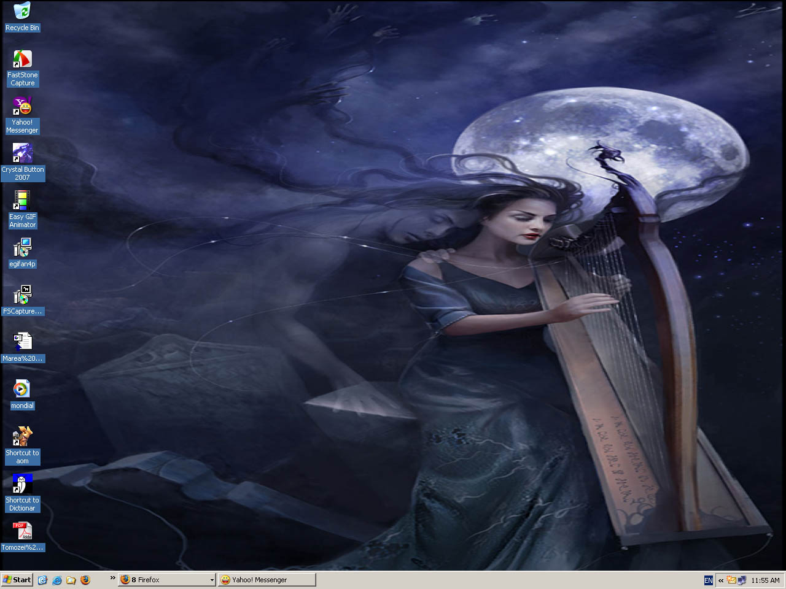Viewport: 786px width, 589px height.
Task: Select the FastStone Capture shortcut
Action: coord(22,60)
